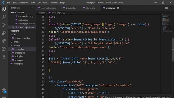Open connection.php from Open Editors
174x98 pixels.
[x=27, y=16]
